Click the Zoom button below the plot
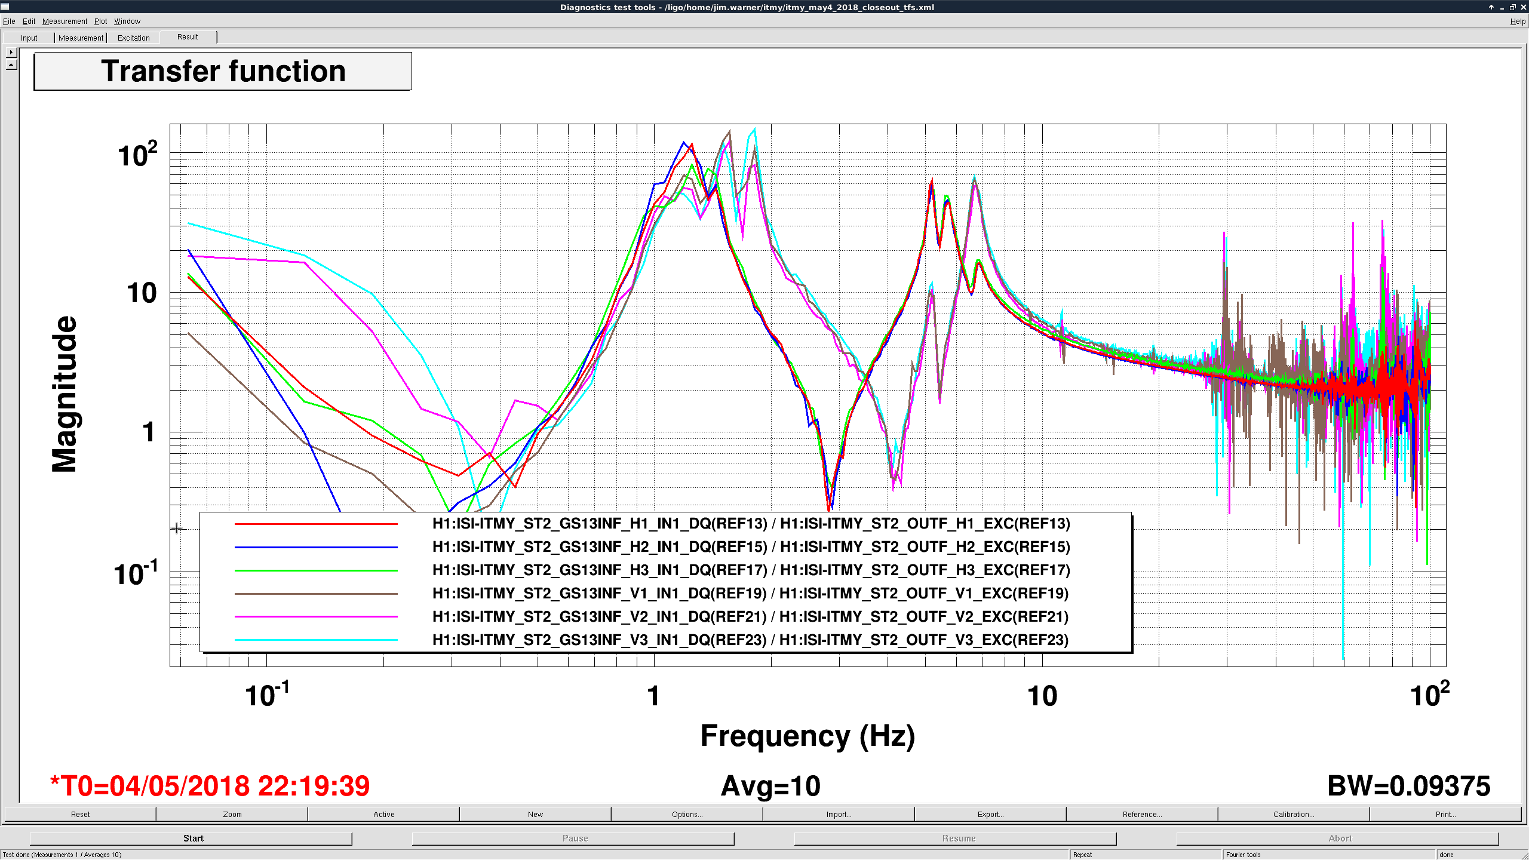The image size is (1529, 860). [x=232, y=815]
